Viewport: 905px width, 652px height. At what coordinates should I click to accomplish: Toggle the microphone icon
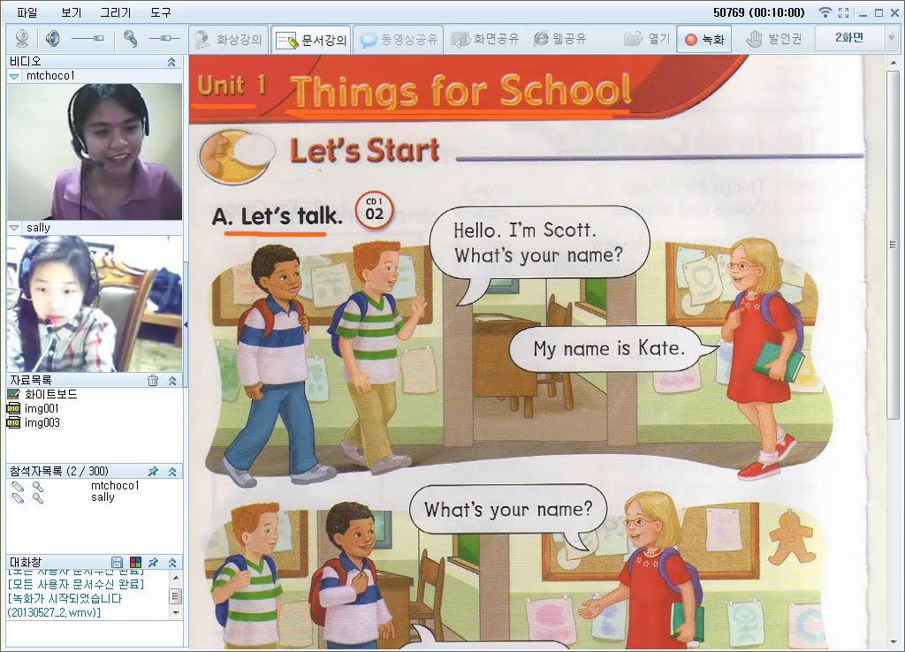pos(131,39)
